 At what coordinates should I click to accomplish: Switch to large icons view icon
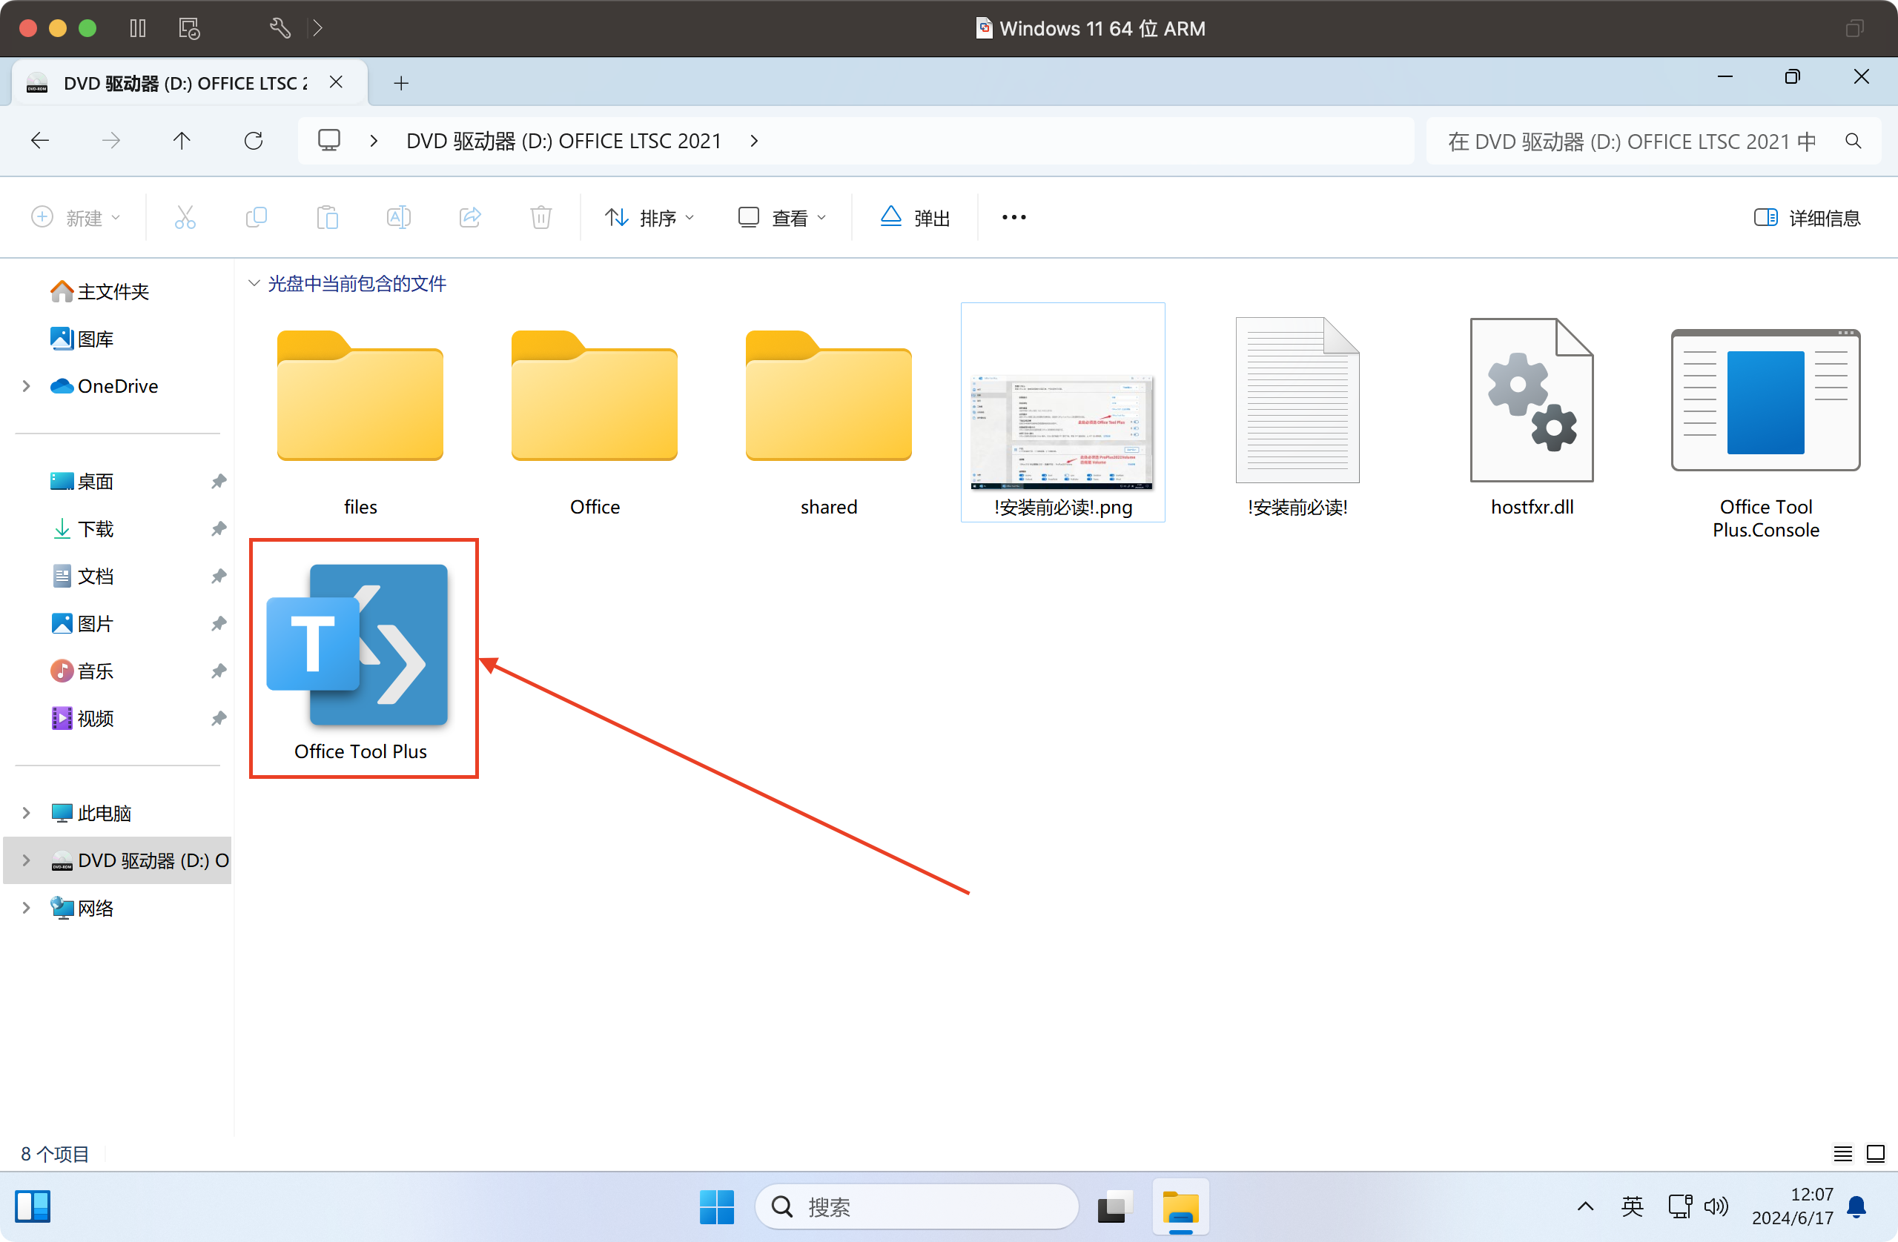click(1876, 1154)
